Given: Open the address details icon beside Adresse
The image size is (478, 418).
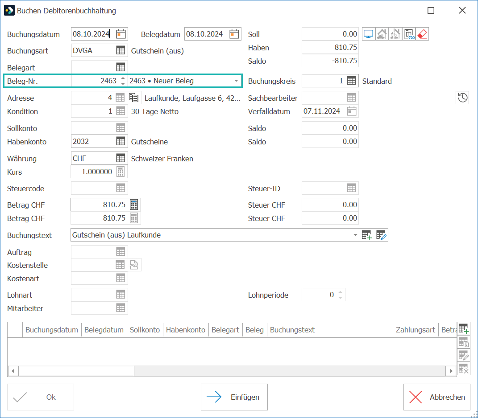Looking at the screenshot, I should click(133, 98).
